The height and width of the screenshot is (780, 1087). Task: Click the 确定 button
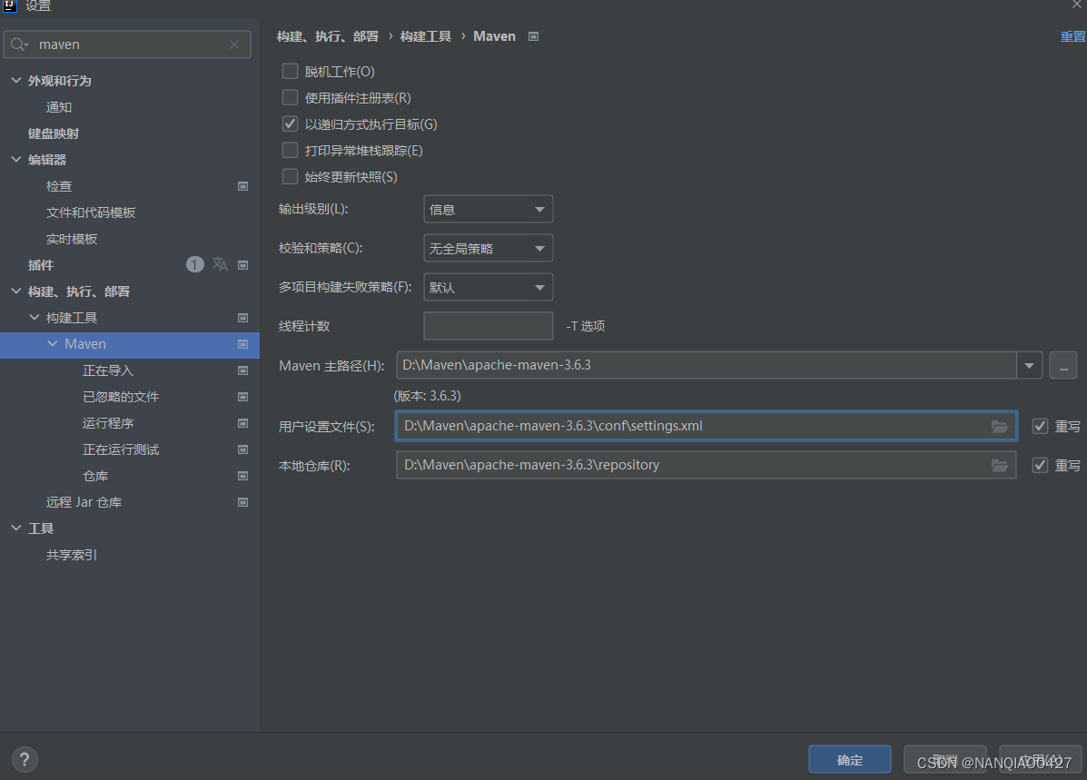pyautogui.click(x=849, y=759)
